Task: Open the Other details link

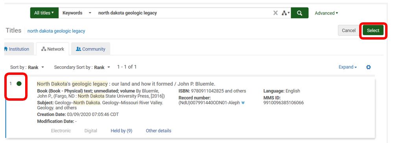Action: coord(159,131)
